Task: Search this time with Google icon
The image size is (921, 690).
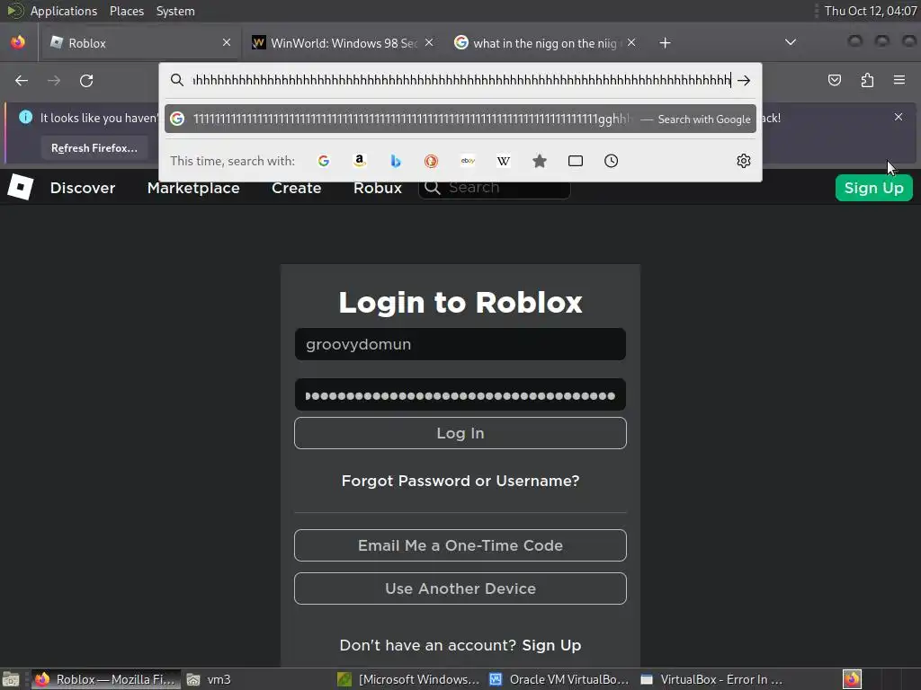Action: point(324,161)
